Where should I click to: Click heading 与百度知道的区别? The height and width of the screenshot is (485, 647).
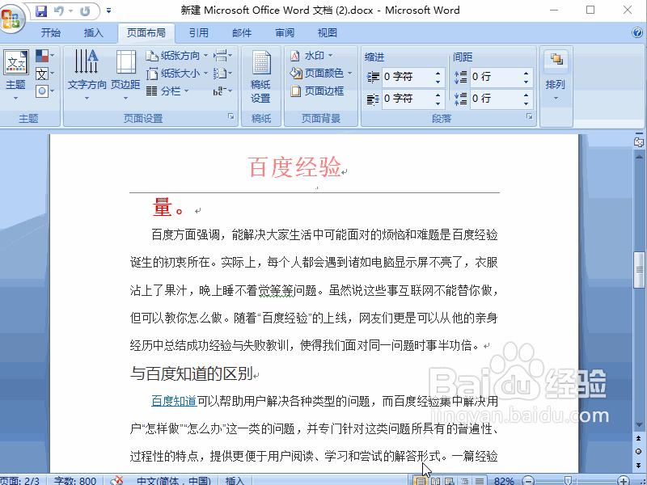tap(192, 373)
